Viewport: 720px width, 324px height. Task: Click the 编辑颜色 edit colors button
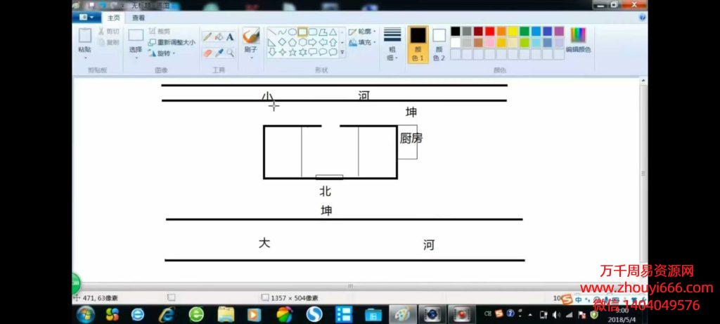coord(578,40)
